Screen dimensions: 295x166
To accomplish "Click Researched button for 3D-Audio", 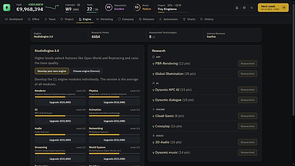I will pos(247,142).
